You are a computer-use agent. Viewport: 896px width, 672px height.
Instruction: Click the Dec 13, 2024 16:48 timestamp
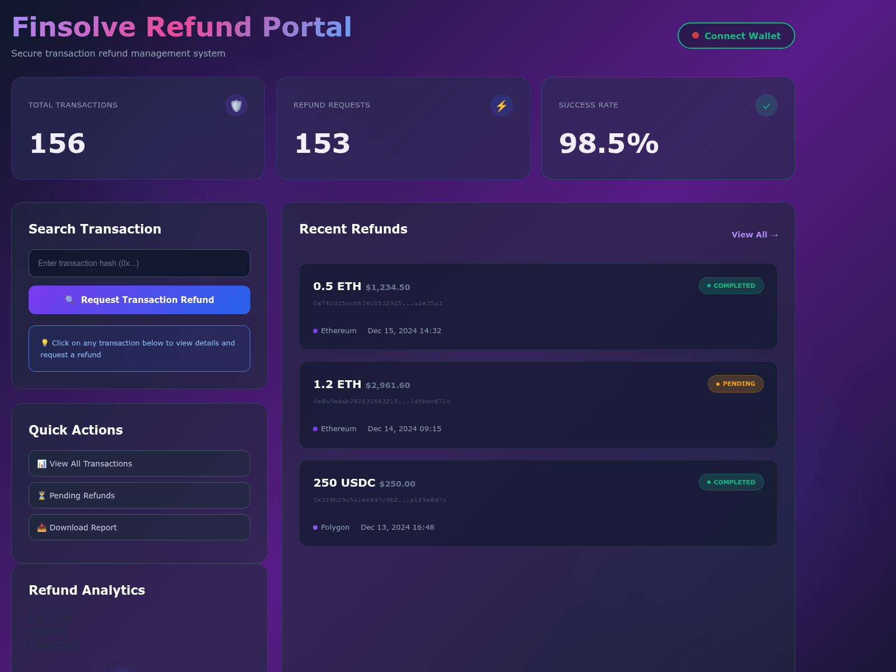398,528
